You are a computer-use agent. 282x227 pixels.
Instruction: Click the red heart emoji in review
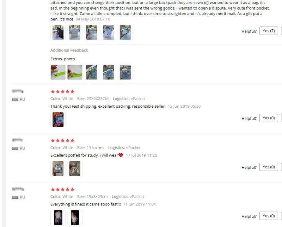(x=121, y=155)
